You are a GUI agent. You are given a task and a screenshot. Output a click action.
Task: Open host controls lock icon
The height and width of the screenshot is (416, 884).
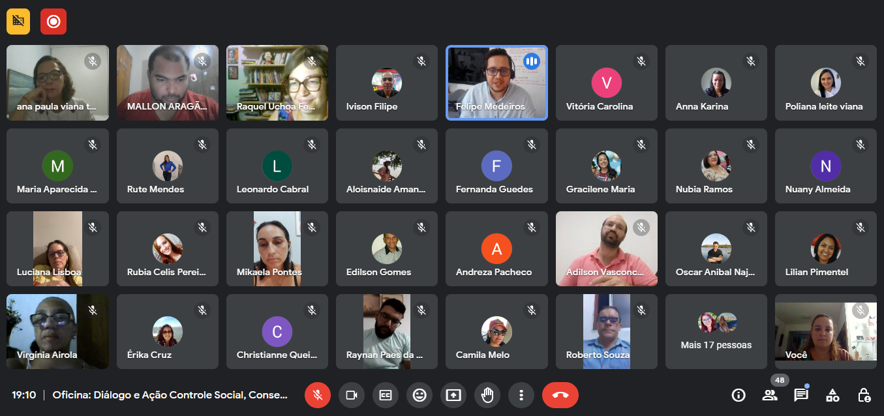pyautogui.click(x=864, y=395)
